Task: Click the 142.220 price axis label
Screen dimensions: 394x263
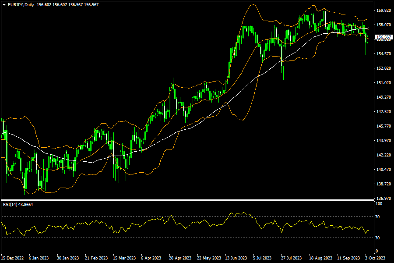Action: point(383,155)
